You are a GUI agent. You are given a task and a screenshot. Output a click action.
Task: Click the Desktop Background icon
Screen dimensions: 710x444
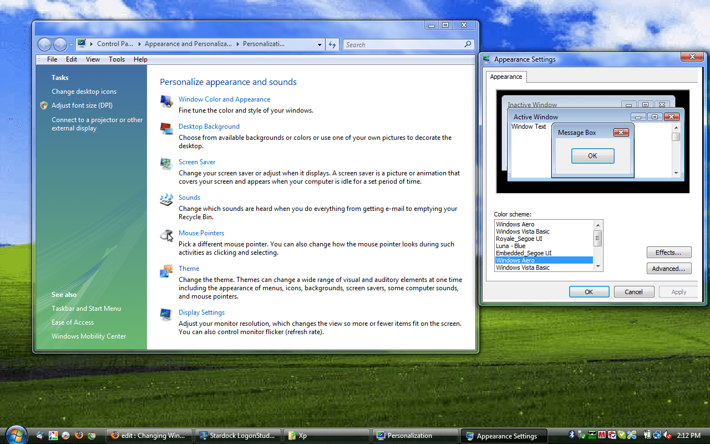166,129
